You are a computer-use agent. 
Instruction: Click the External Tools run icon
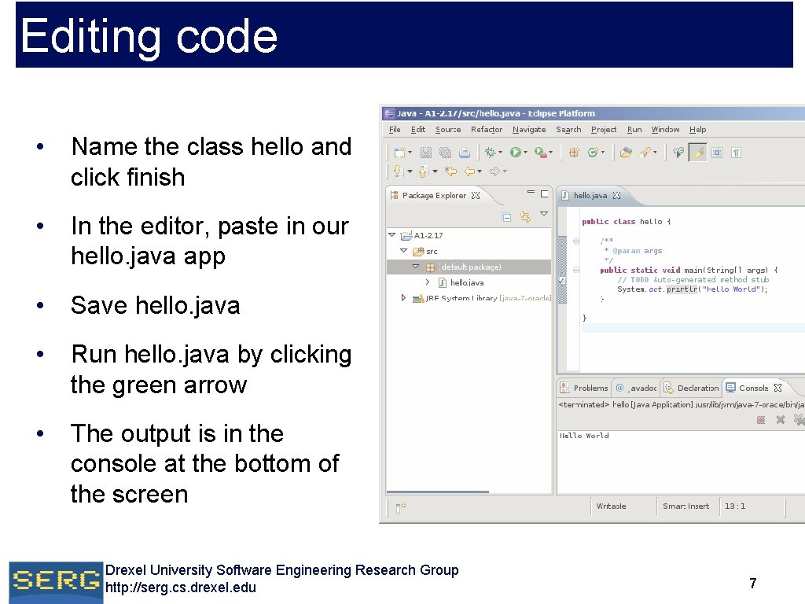(x=540, y=152)
